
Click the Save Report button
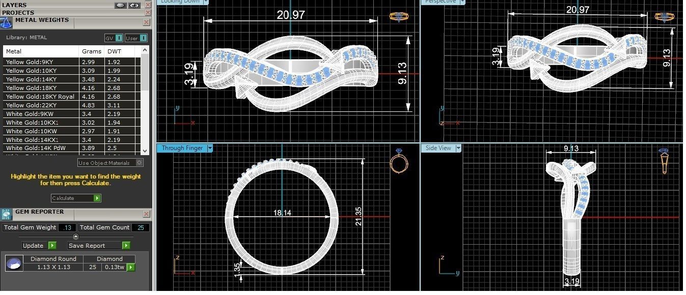(99, 246)
